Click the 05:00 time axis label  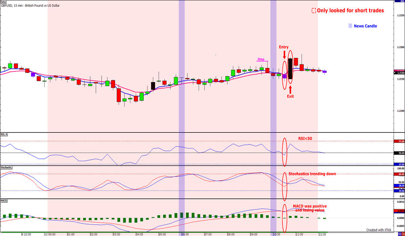pos(162,234)
